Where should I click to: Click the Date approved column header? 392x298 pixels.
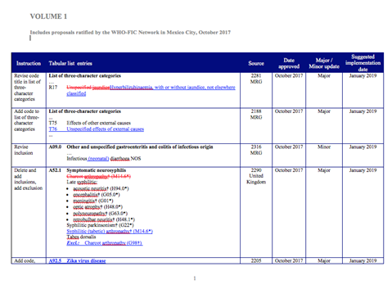coord(289,63)
